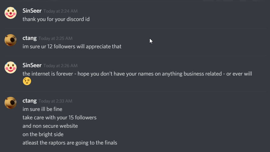Select message about 12 followers appreciating that
This screenshot has height=152, width=270.
(x=72, y=46)
